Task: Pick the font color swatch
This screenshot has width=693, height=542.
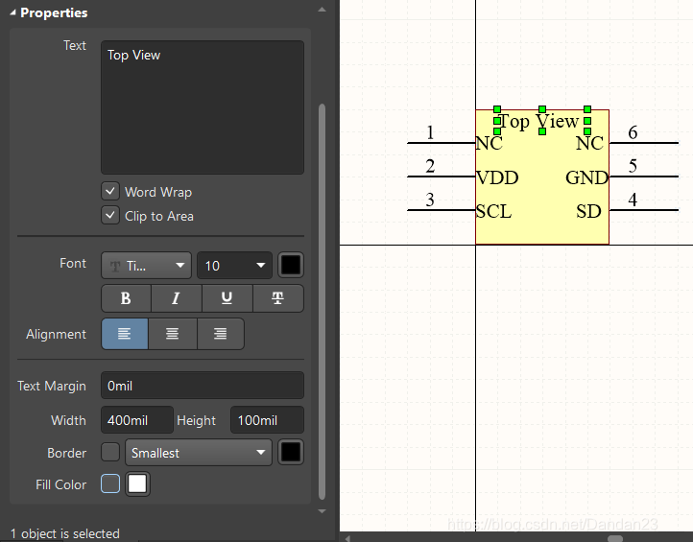Action: coord(291,266)
